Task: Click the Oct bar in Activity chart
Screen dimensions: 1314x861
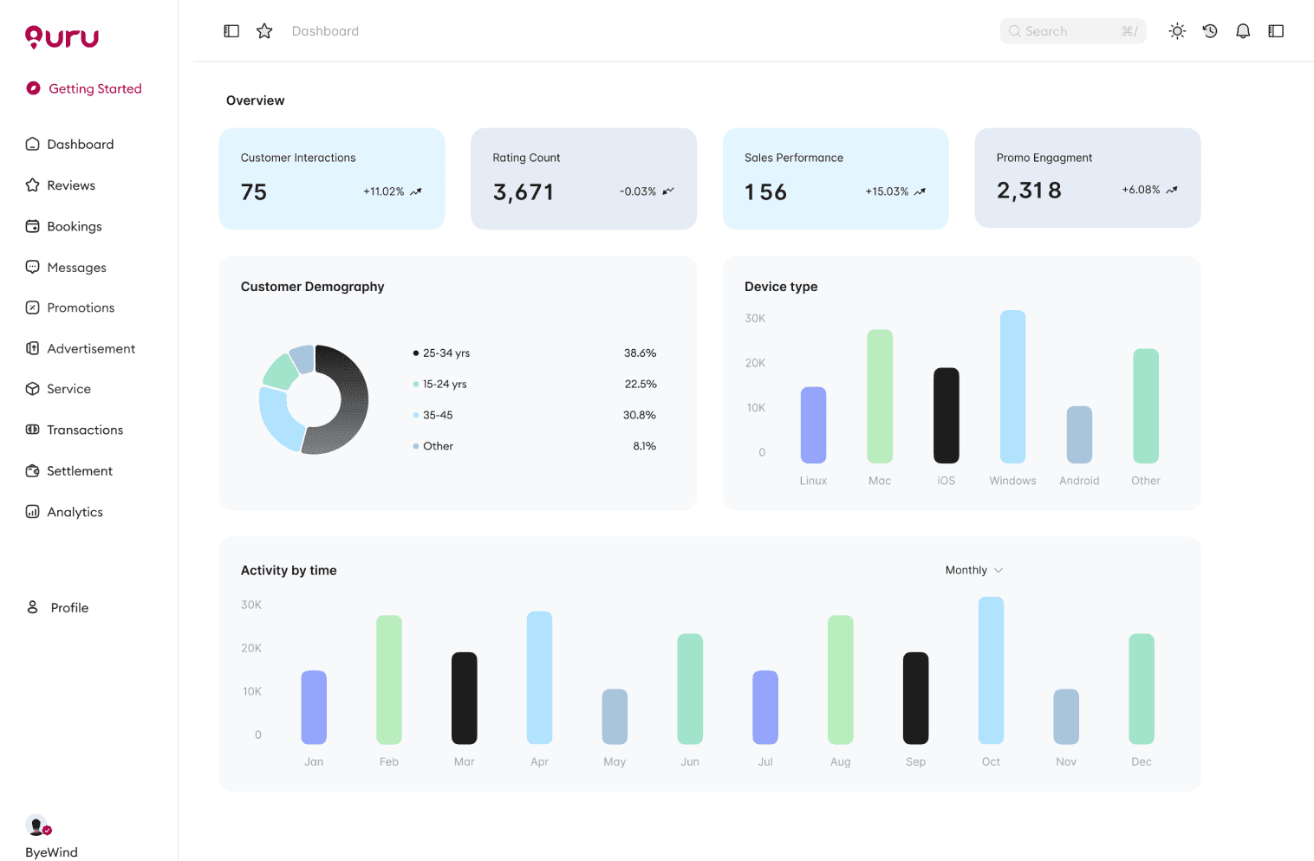Action: tap(991, 670)
